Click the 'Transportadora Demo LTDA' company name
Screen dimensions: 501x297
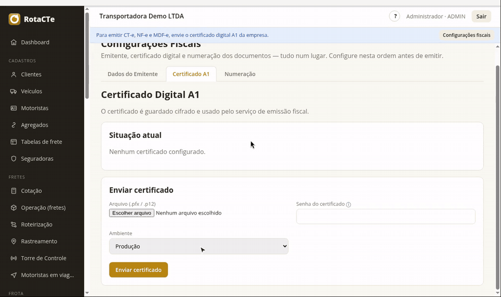point(141,16)
